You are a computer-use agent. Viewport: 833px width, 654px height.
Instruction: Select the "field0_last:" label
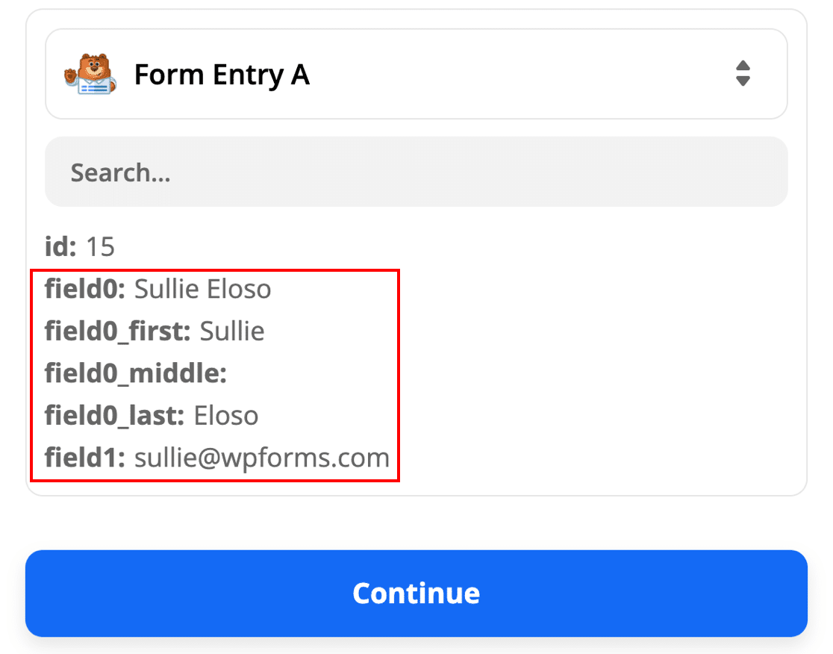pyautogui.click(x=114, y=416)
